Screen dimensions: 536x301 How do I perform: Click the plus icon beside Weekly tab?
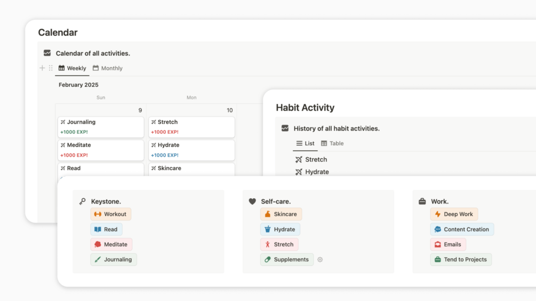coord(42,68)
